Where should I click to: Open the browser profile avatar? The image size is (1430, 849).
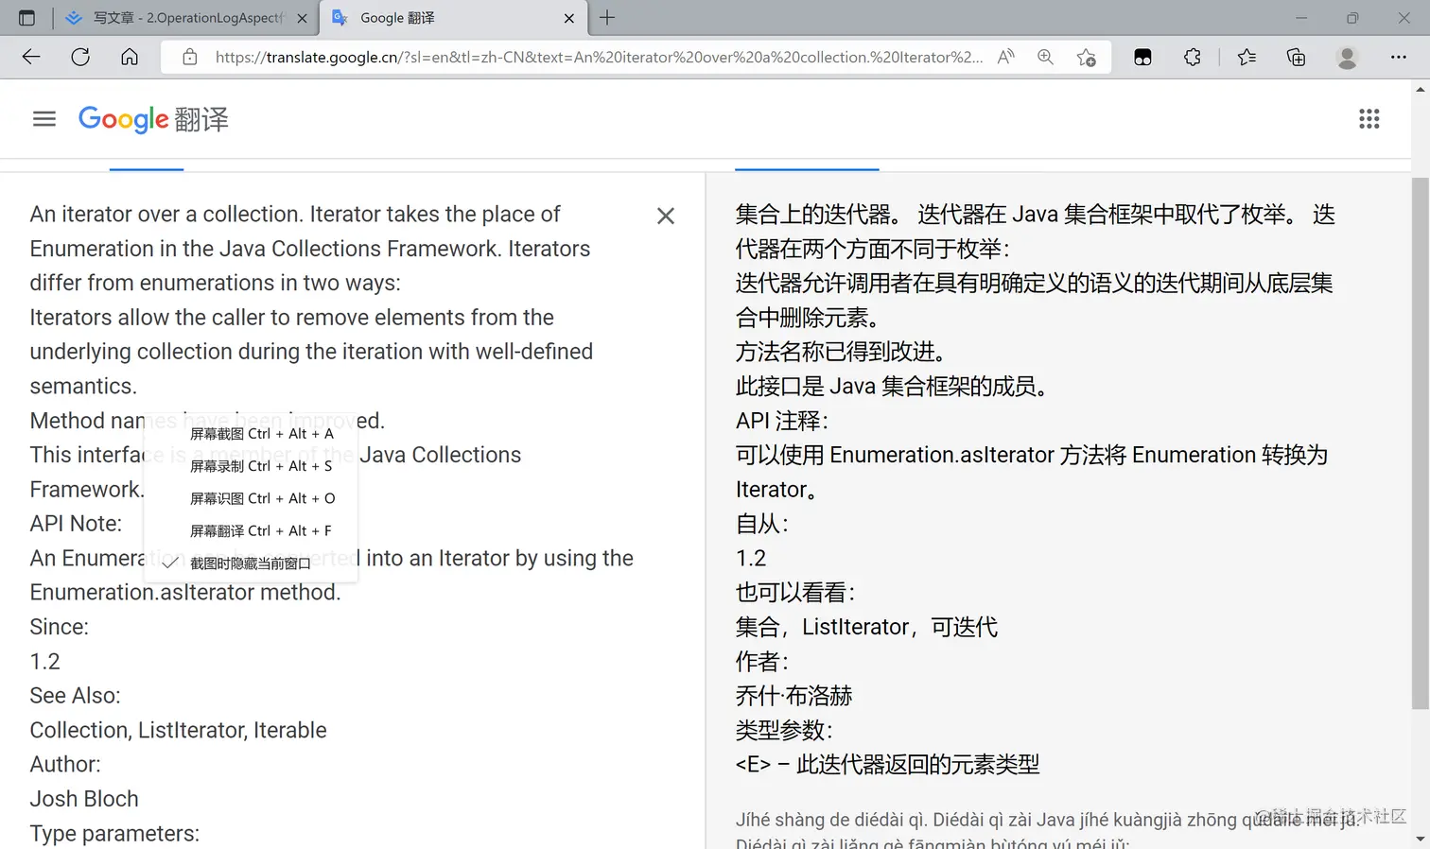1347,57
